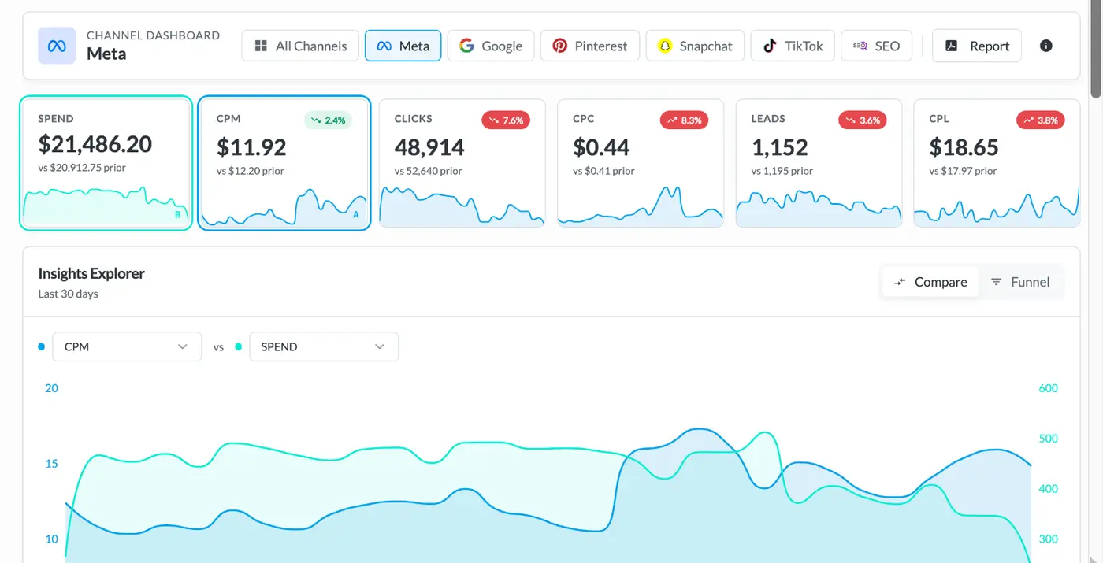This screenshot has height=563, width=1103.
Task: Click the blue CPM series color dot
Action: pyautogui.click(x=42, y=346)
